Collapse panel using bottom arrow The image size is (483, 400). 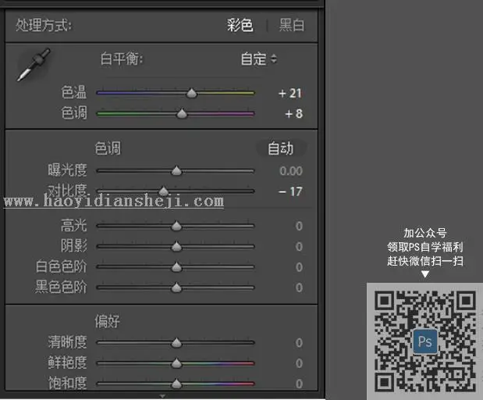(x=162, y=395)
